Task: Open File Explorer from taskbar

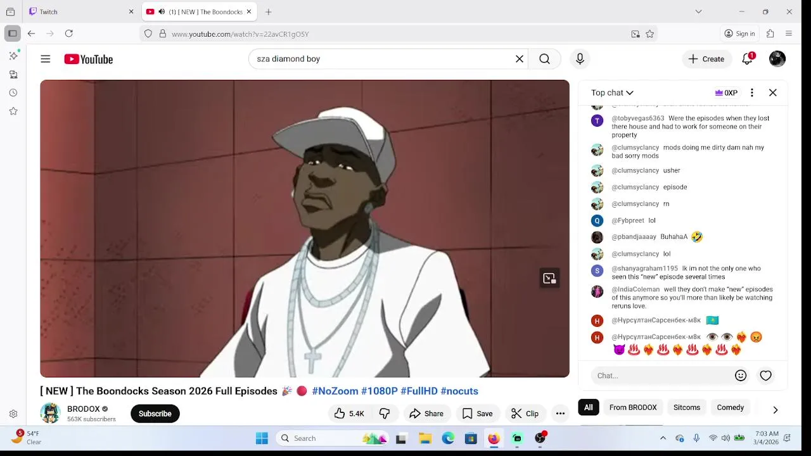Action: tap(425, 438)
